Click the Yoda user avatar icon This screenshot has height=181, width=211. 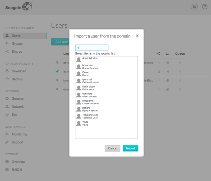(78, 123)
